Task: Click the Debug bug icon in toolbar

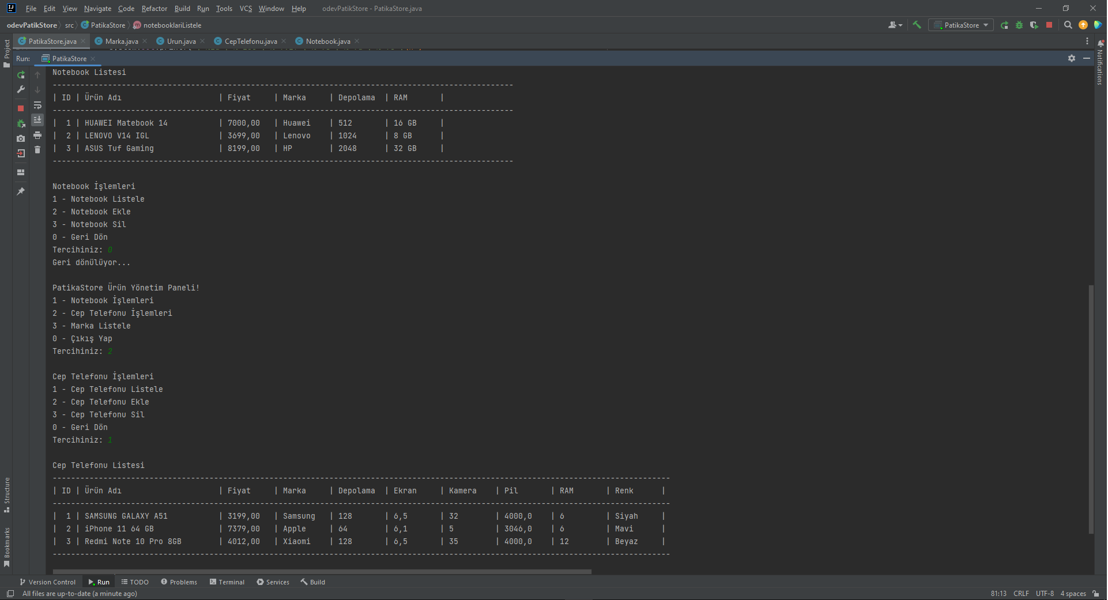Action: point(1019,25)
